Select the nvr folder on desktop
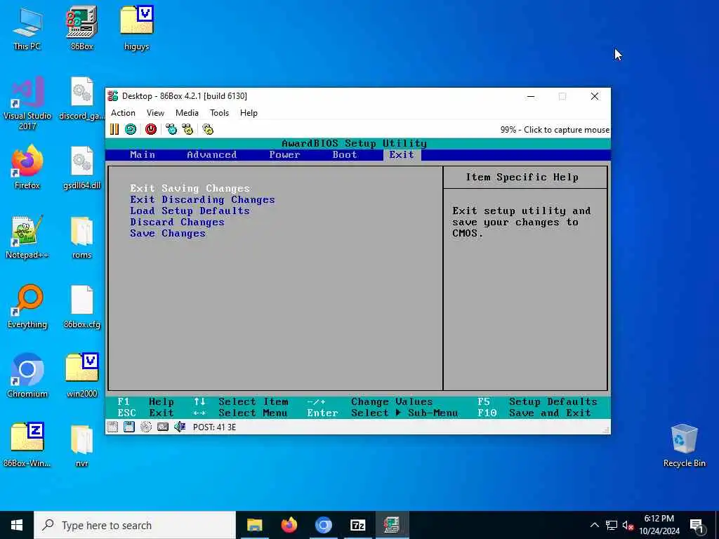 (81, 446)
